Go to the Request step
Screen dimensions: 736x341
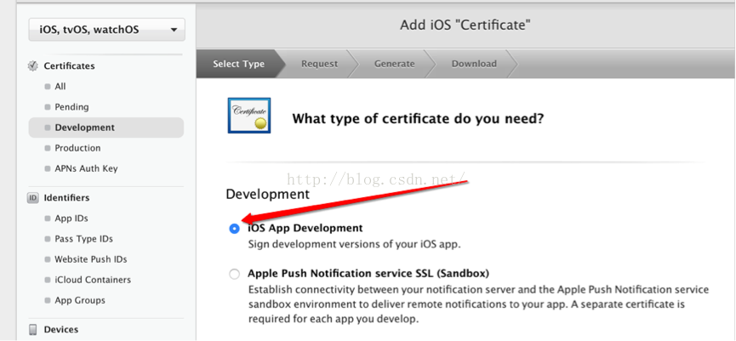tap(319, 64)
